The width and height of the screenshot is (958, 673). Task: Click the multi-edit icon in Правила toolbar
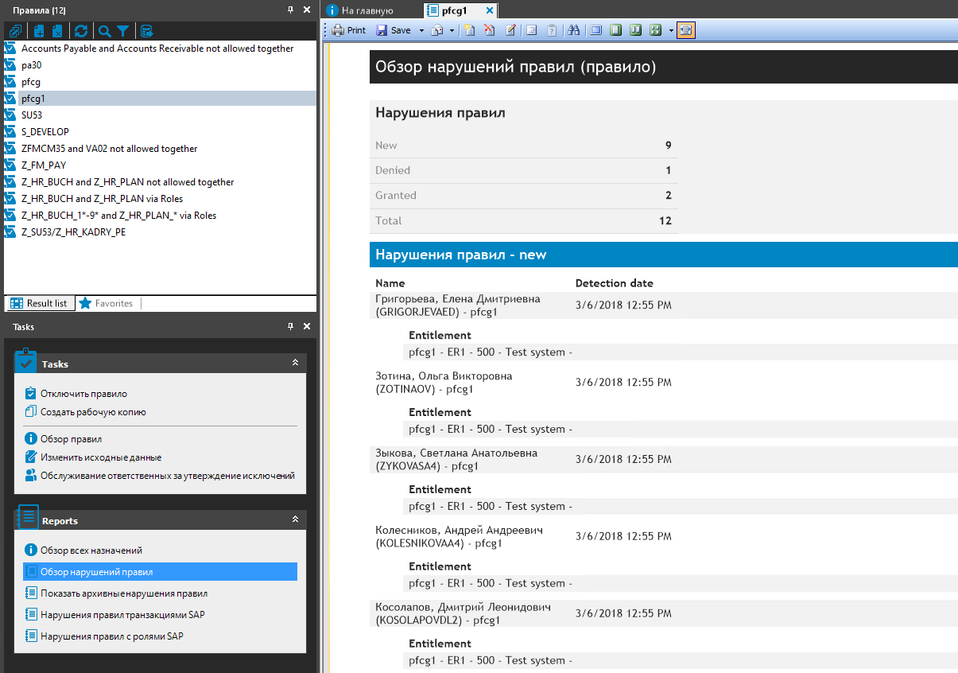(x=14, y=31)
